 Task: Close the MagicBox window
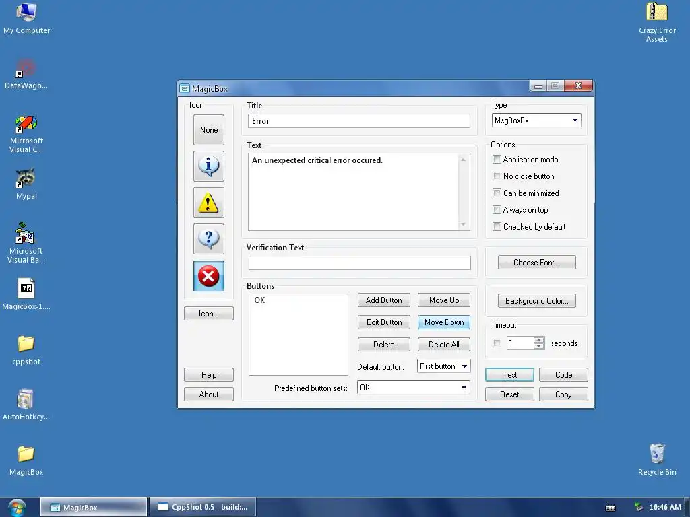pyautogui.click(x=579, y=85)
